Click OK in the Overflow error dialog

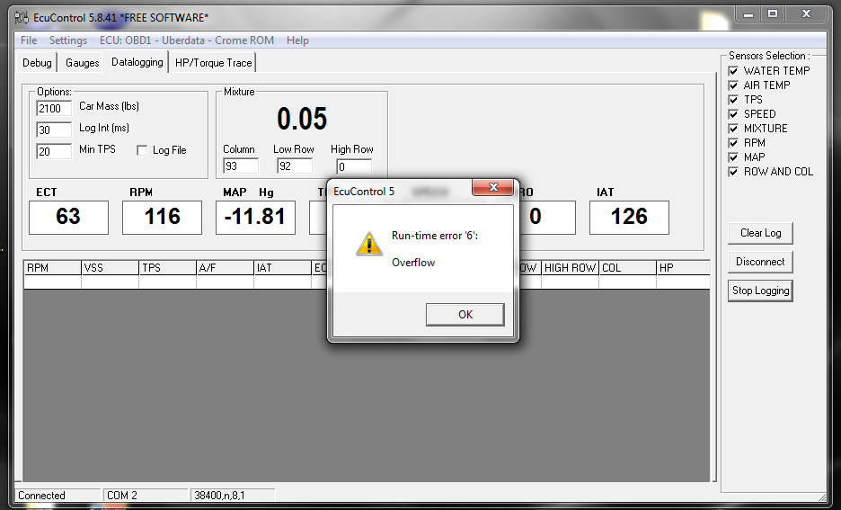465,314
